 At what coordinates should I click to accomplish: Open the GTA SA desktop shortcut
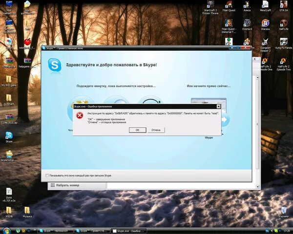pyautogui.click(x=283, y=6)
